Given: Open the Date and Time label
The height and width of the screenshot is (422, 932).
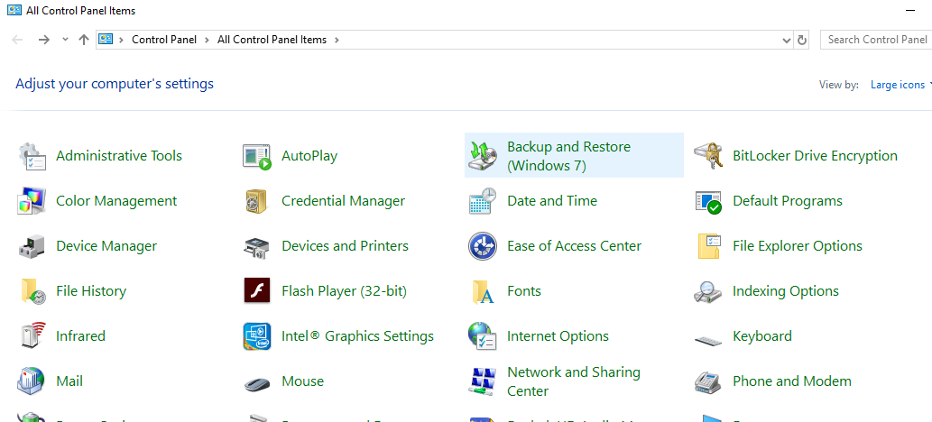Looking at the screenshot, I should click(552, 201).
